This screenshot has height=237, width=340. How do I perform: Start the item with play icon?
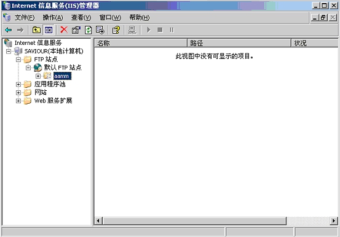coord(149,30)
